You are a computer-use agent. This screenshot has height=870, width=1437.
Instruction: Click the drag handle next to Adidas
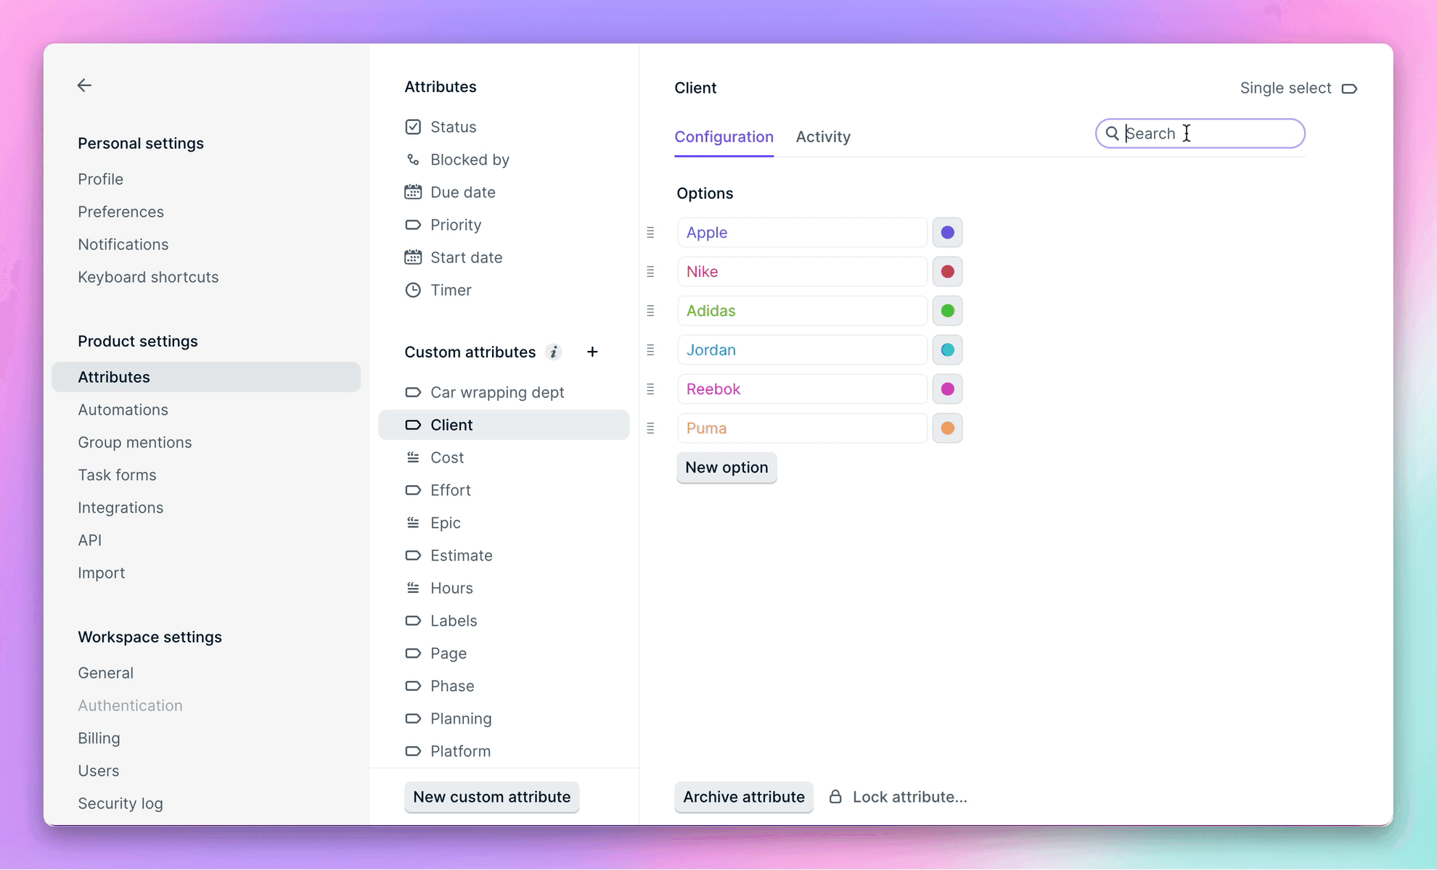(650, 311)
